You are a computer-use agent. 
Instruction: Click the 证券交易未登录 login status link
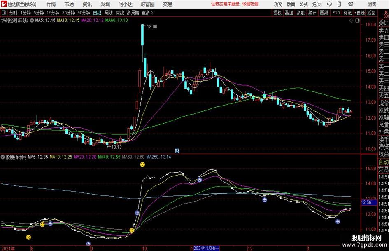point(225,4)
